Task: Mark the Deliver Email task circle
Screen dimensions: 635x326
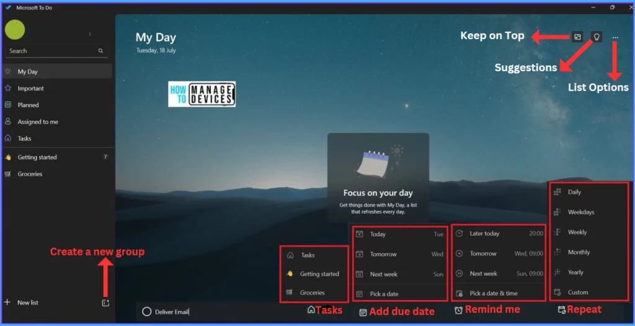Action: pyautogui.click(x=147, y=311)
